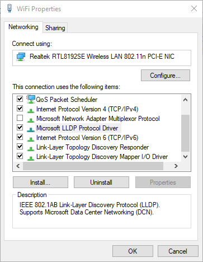Switch to the Networking tab
Screen dimensions: 203x262
coord(23,27)
